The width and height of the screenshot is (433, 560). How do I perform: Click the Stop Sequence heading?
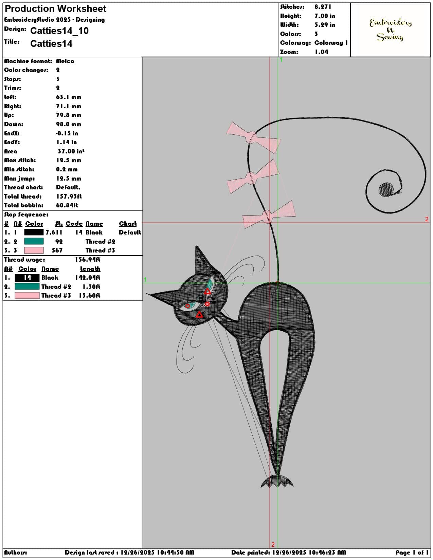(26, 214)
